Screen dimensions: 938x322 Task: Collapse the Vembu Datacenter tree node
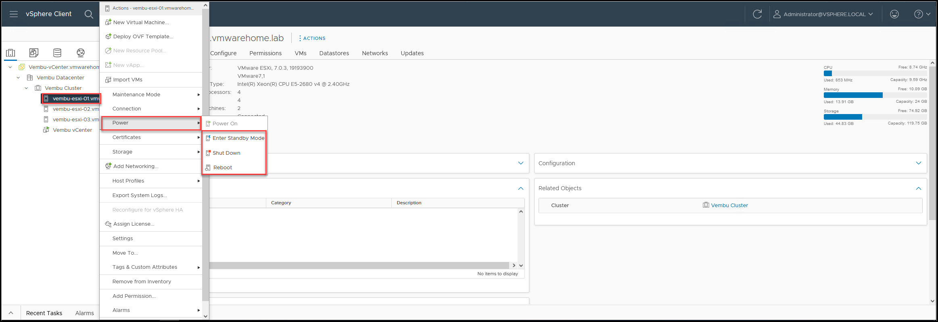(18, 77)
